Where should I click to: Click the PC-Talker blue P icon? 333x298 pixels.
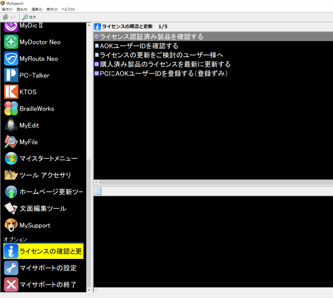click(11, 75)
